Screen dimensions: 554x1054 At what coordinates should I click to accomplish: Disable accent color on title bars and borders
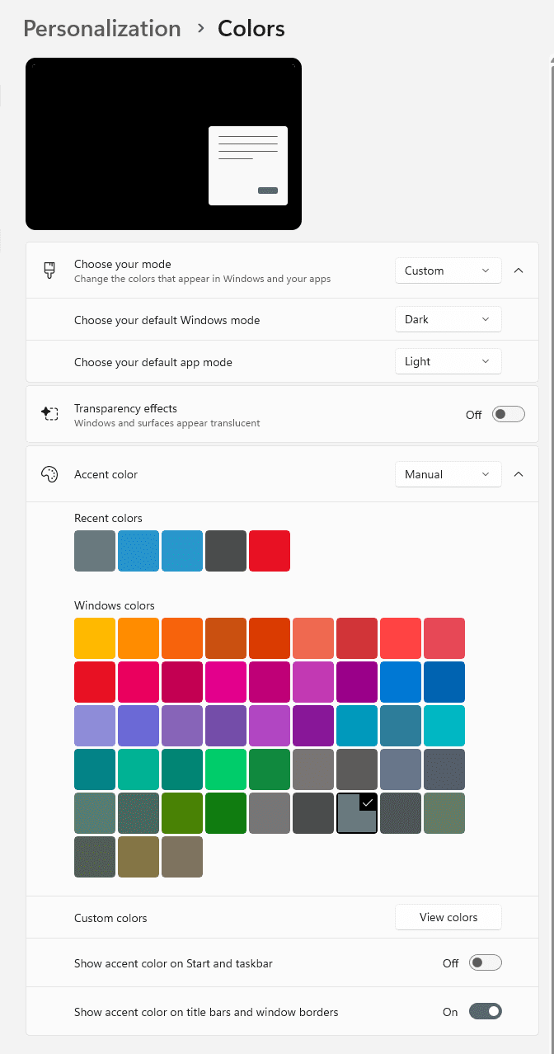click(x=486, y=1011)
